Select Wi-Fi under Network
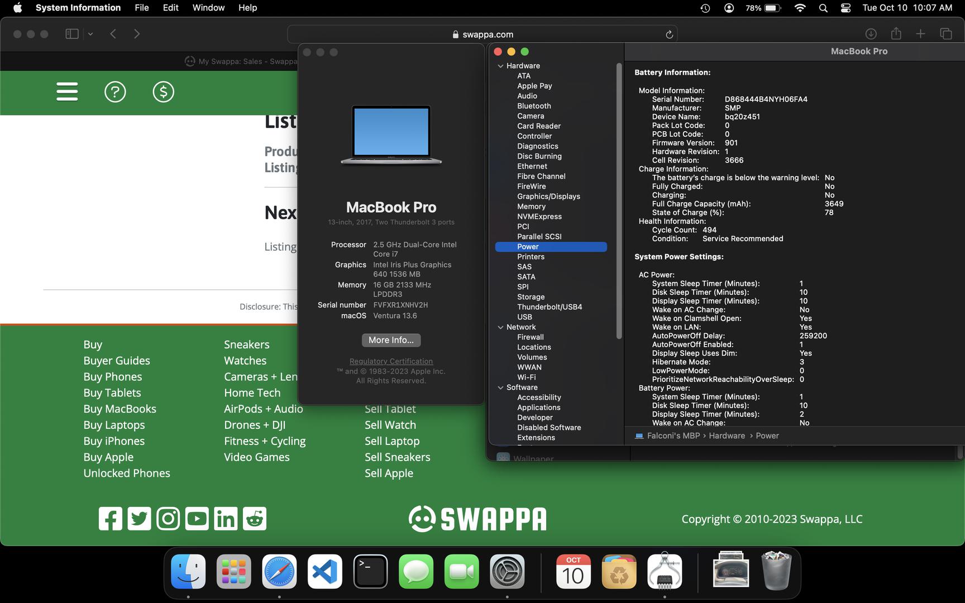 [526, 377]
